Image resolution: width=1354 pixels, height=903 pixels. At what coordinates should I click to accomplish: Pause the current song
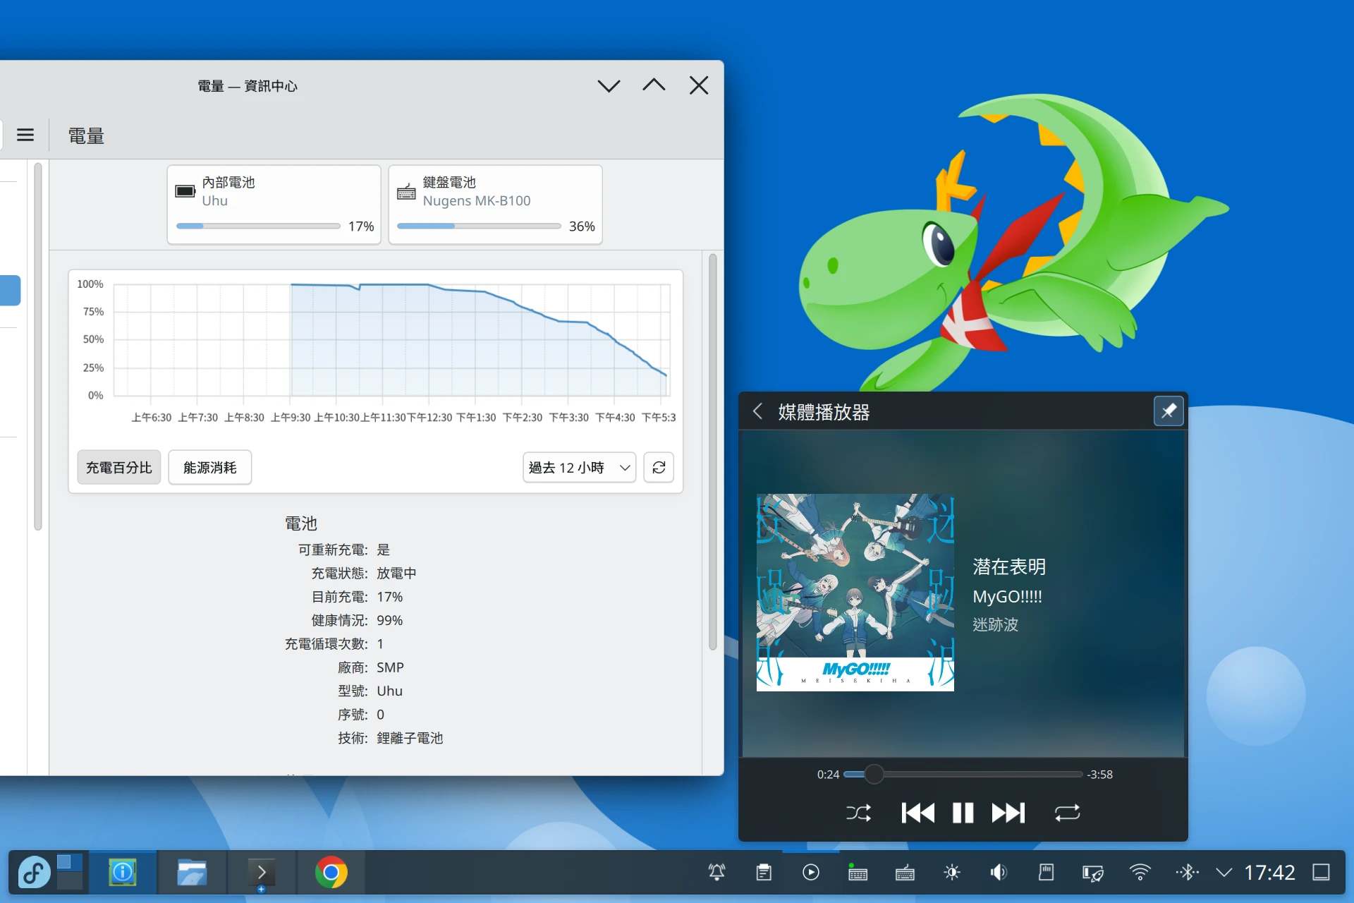pyautogui.click(x=963, y=813)
